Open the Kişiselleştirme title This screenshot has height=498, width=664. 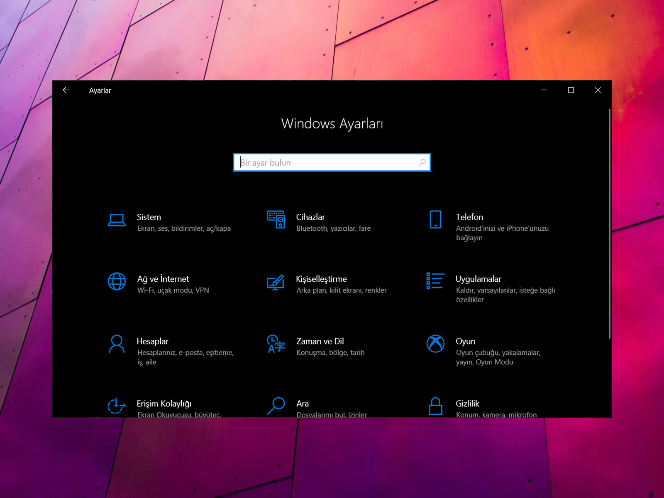(x=322, y=279)
